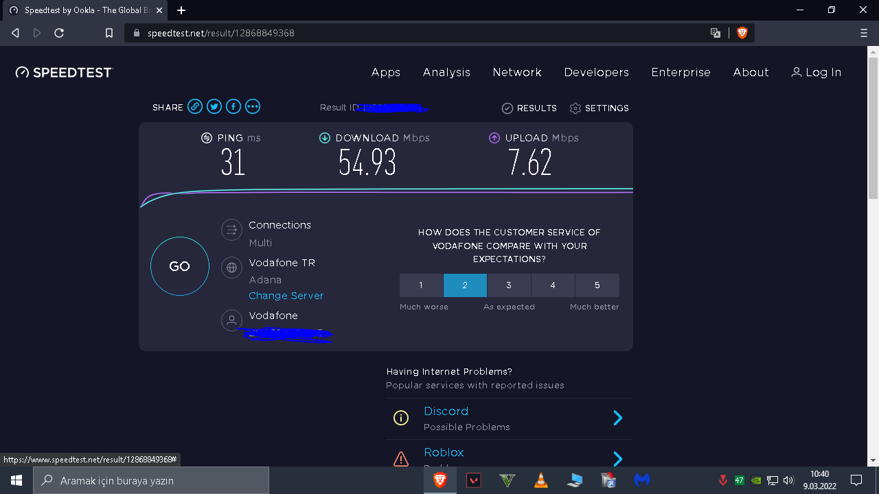Expand the Roblox reported issues entry
Viewport: 879px width, 494px height.
pyautogui.click(x=617, y=459)
